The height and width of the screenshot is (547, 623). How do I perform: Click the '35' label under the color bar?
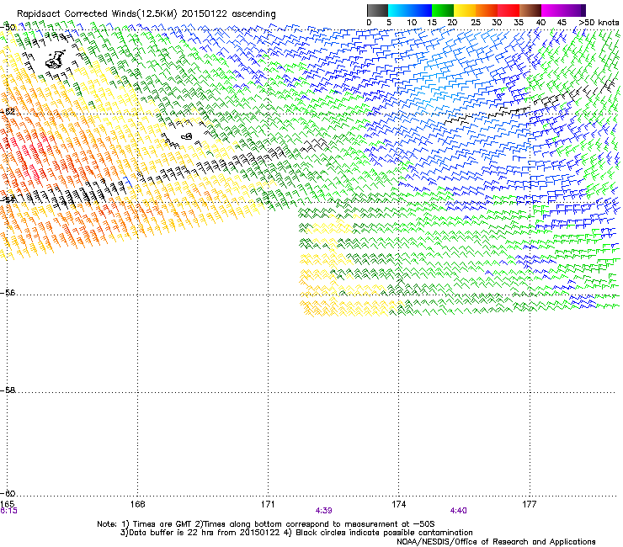(519, 23)
